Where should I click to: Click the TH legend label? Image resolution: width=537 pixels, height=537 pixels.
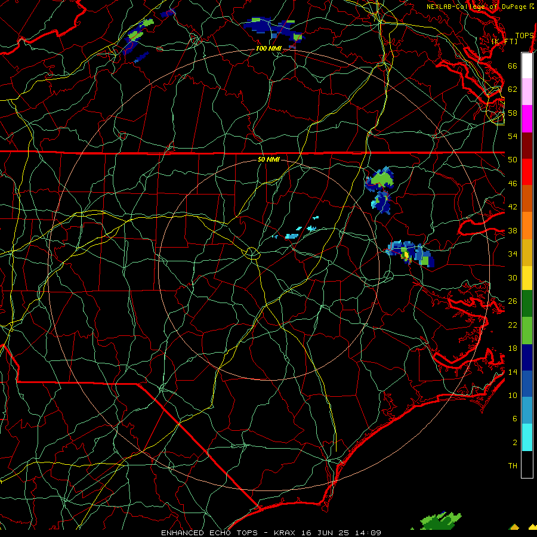click(513, 466)
